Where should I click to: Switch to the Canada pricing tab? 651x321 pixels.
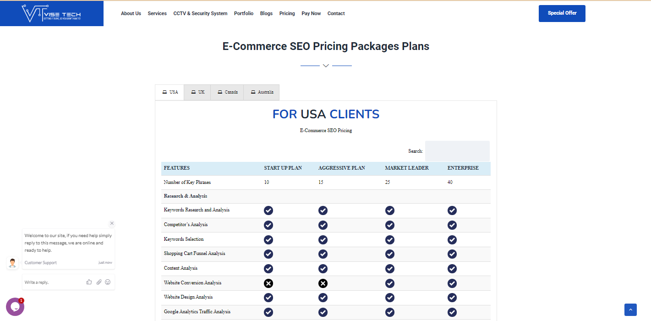tap(227, 92)
